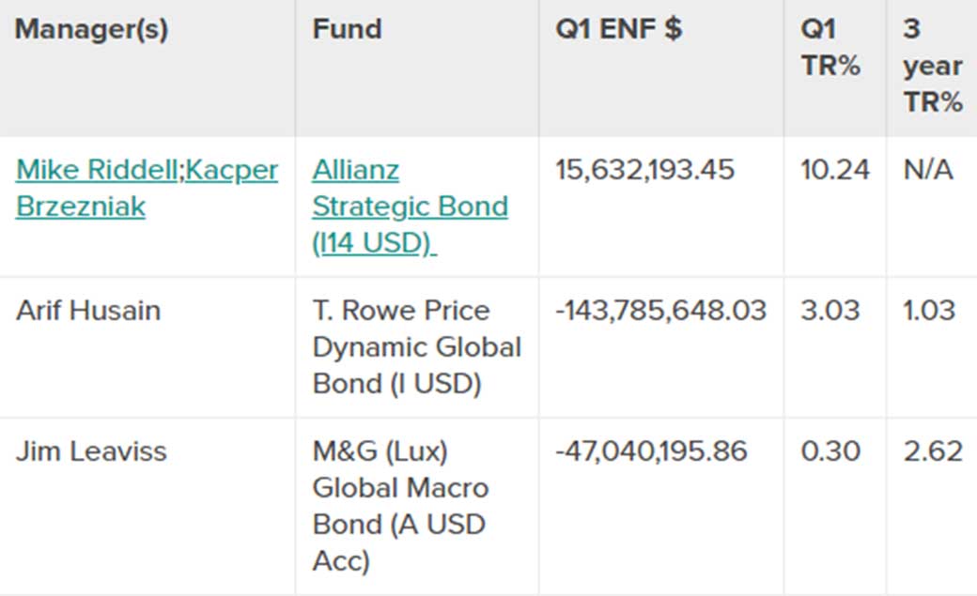Select the Arif Husain manager cell
Screen dimensions: 977x596
[x=88, y=311]
